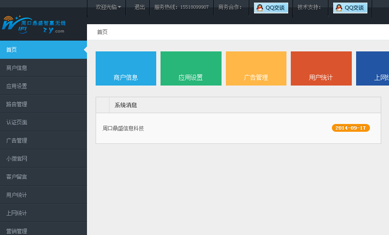Screen dimensions: 389x235
Task: Click 退出 to log out
Action: [x=139, y=7]
